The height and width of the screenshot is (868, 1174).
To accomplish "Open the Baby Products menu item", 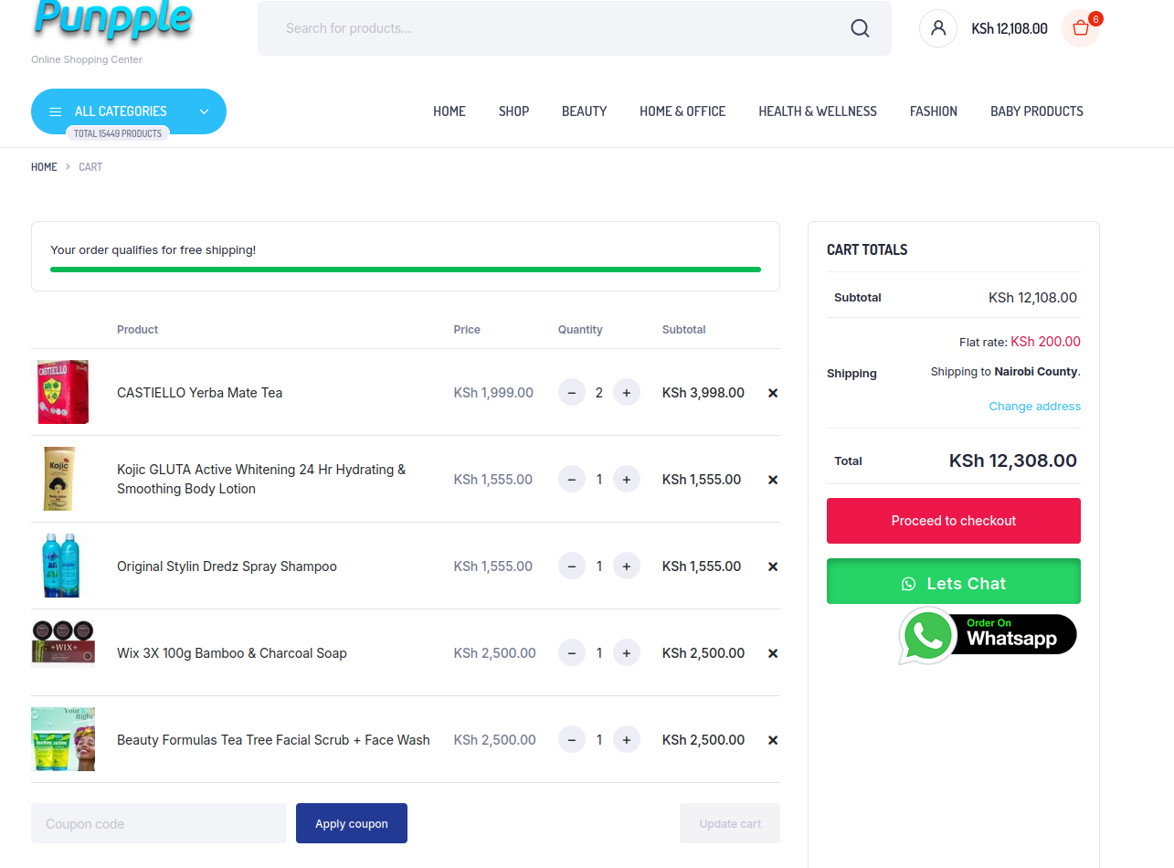I will pyautogui.click(x=1037, y=111).
